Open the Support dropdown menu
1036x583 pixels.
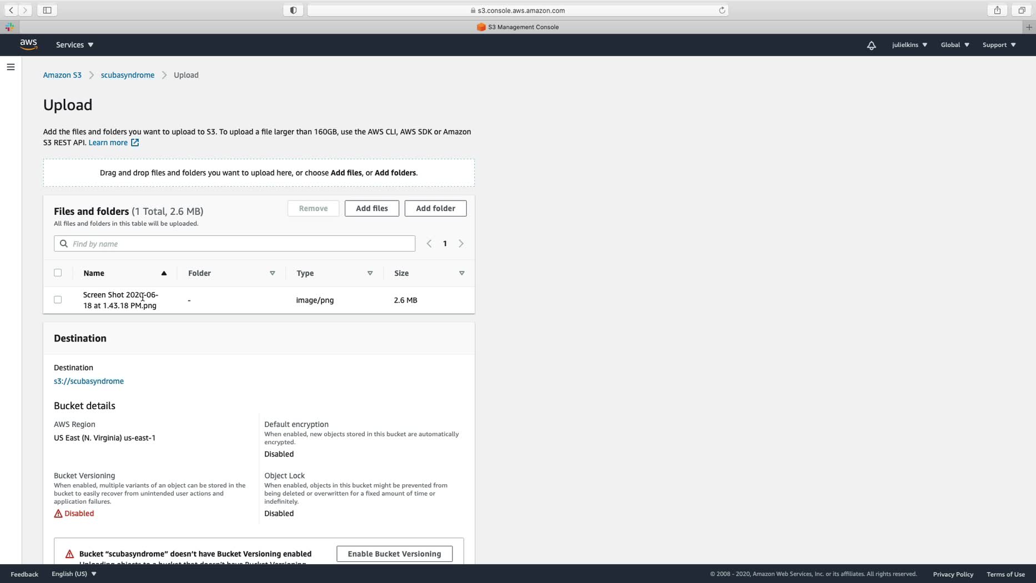999,45
